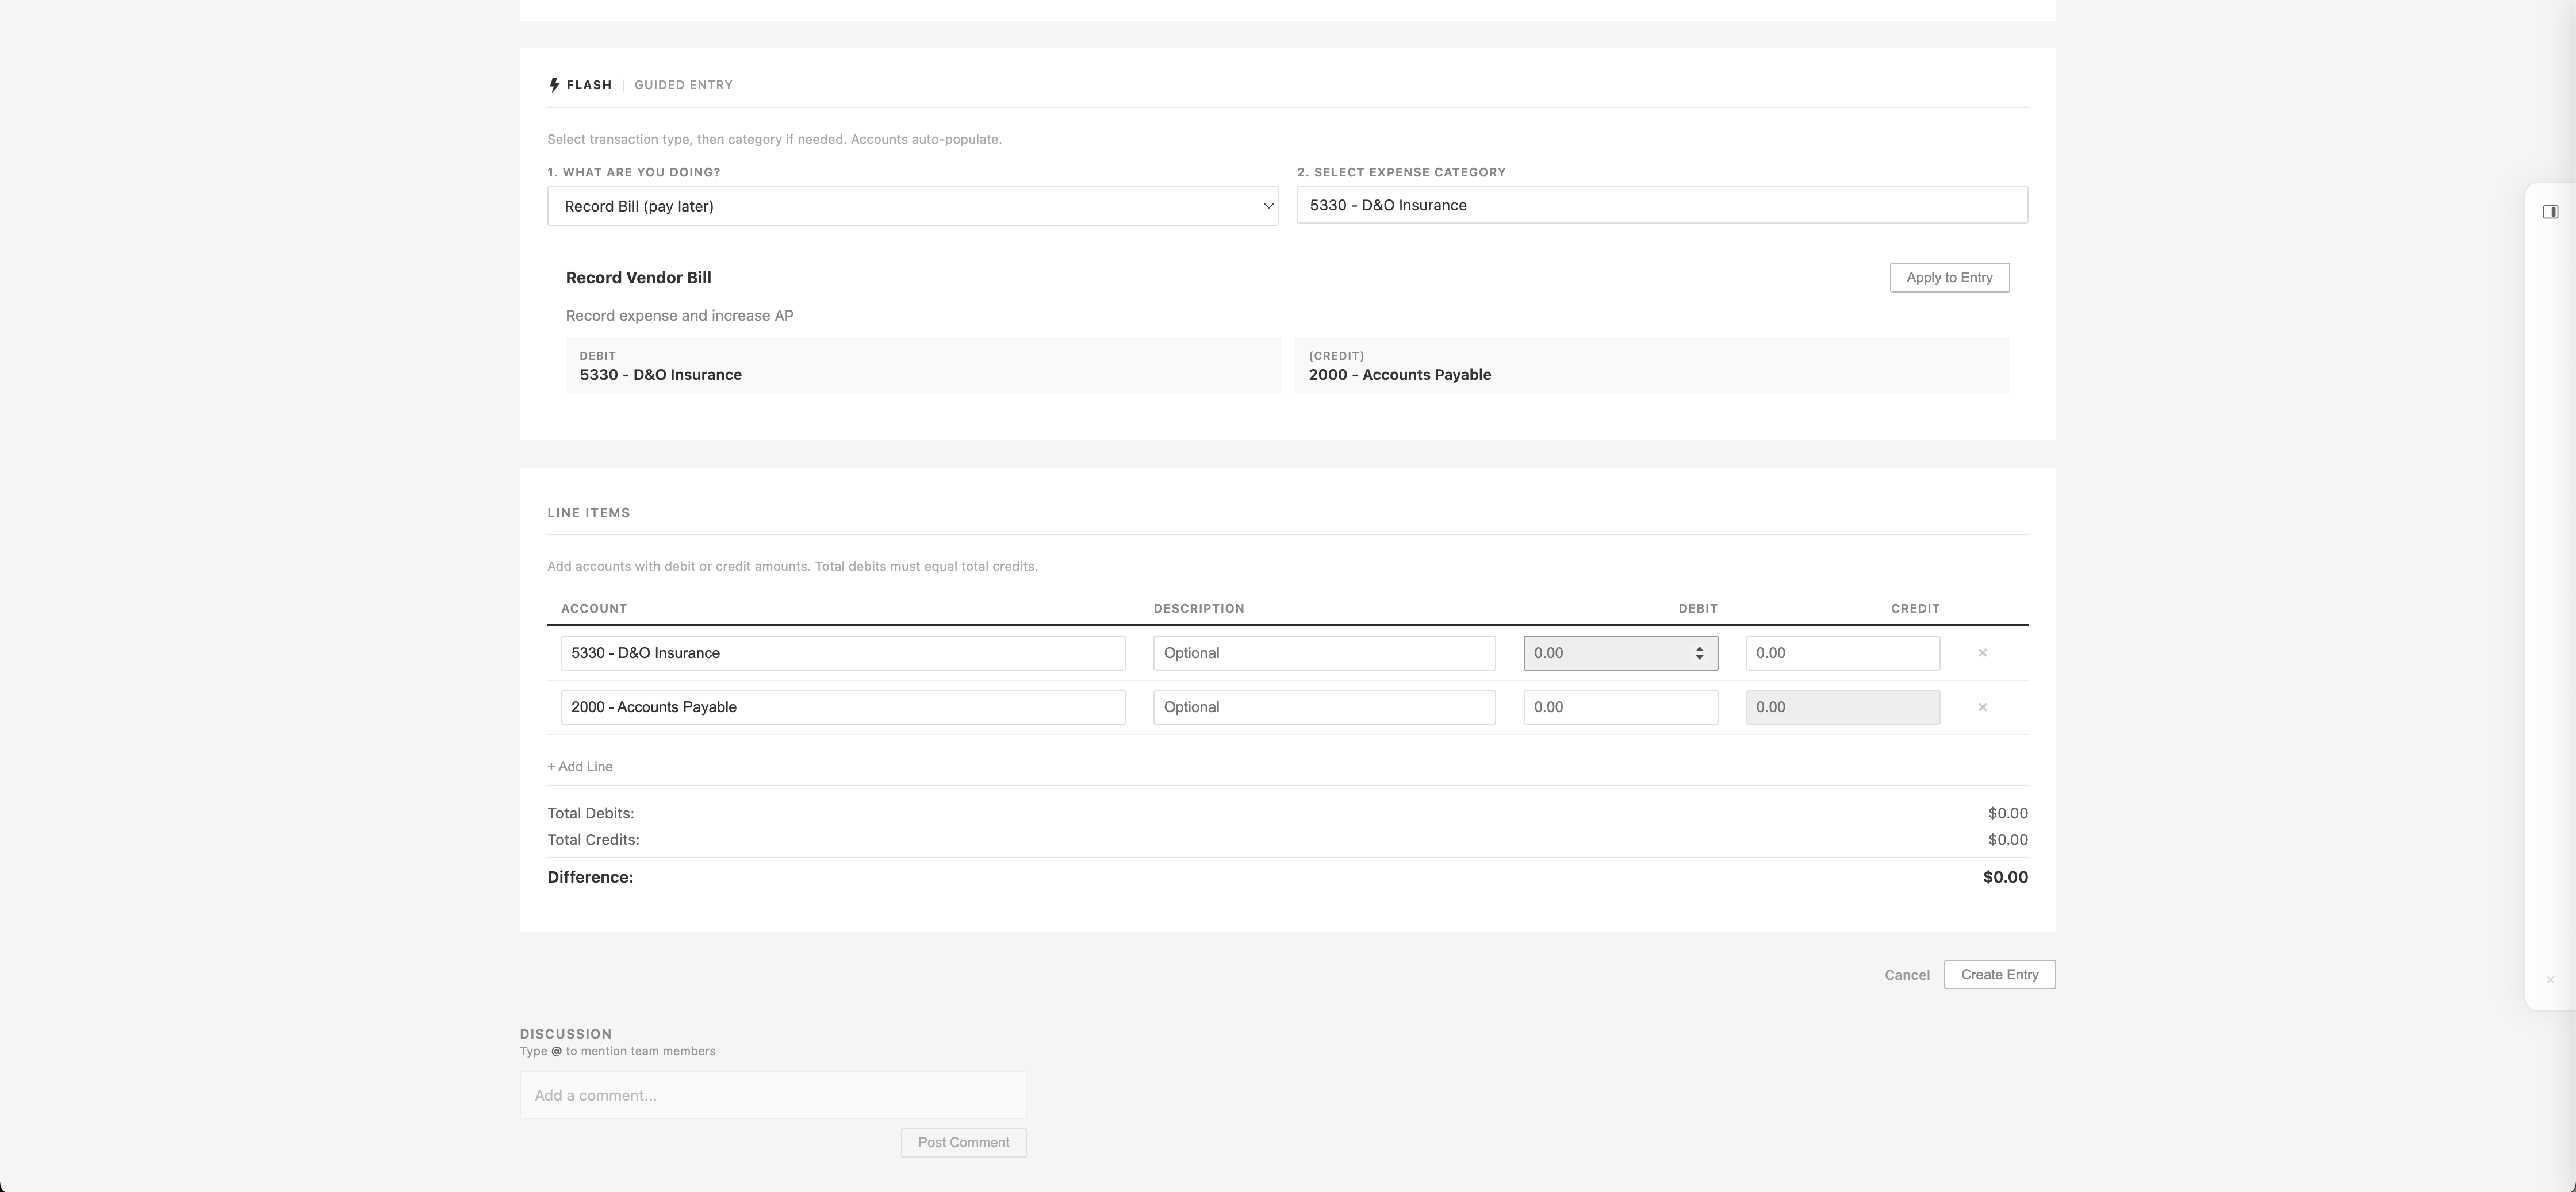This screenshot has height=1192, width=2576.
Task: Click Cancel to discard the entry
Action: pos(1906,975)
